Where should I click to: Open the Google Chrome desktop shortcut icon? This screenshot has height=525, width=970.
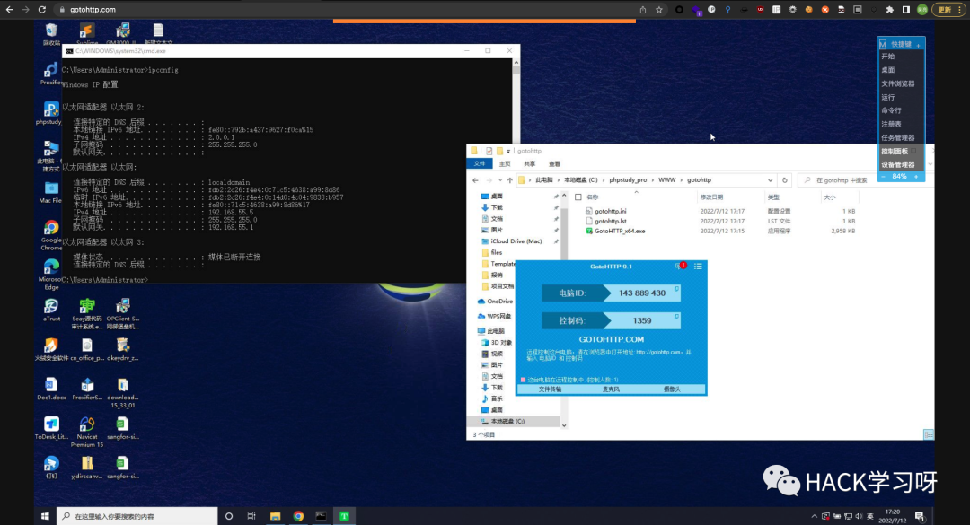click(50, 228)
